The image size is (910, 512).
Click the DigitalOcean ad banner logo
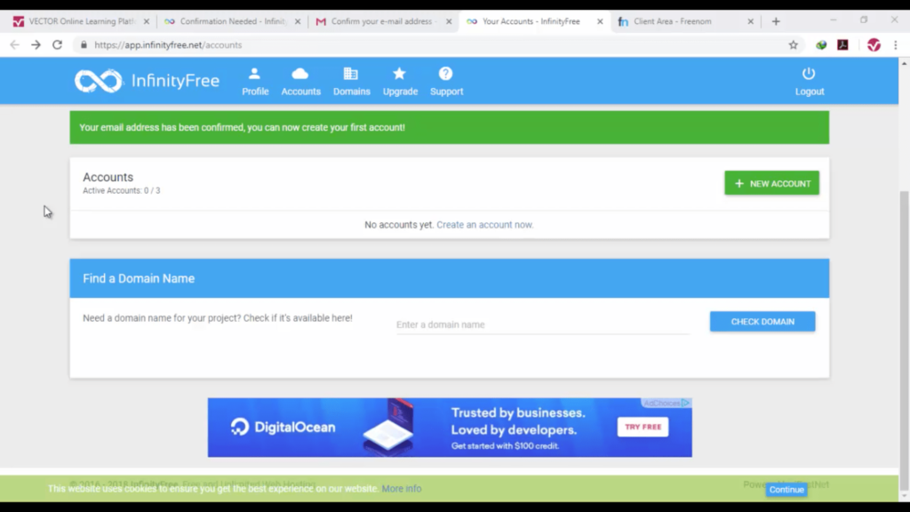(283, 428)
